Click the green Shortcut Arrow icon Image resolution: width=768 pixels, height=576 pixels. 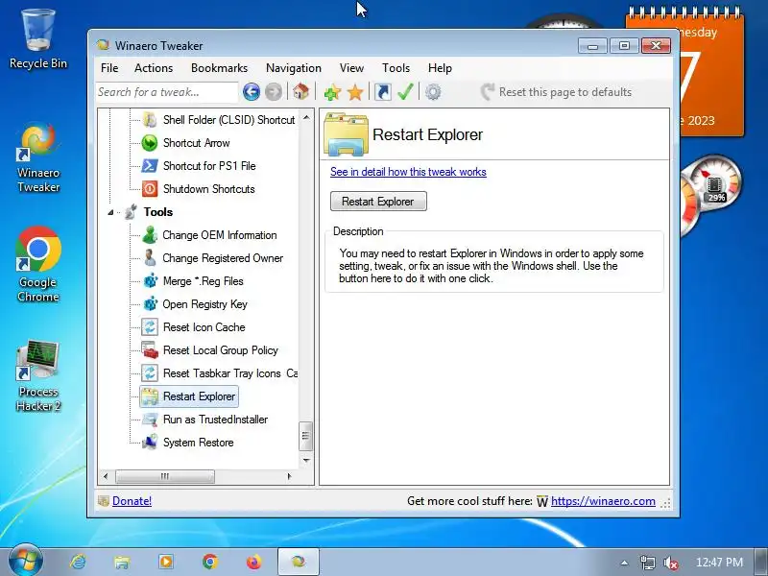point(150,142)
